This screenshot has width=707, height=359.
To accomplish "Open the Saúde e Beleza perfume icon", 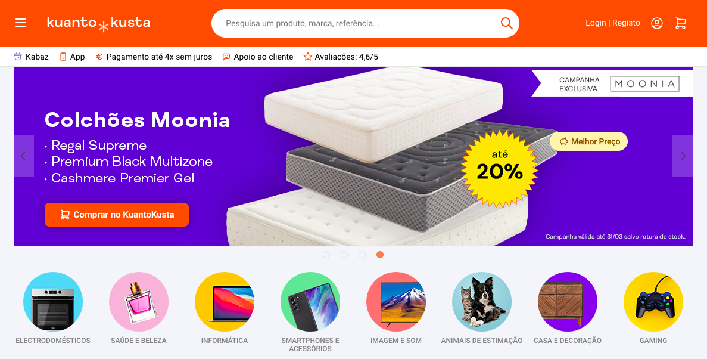I will pyautogui.click(x=138, y=302).
